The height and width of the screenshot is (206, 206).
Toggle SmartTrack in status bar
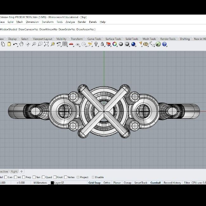141,183
